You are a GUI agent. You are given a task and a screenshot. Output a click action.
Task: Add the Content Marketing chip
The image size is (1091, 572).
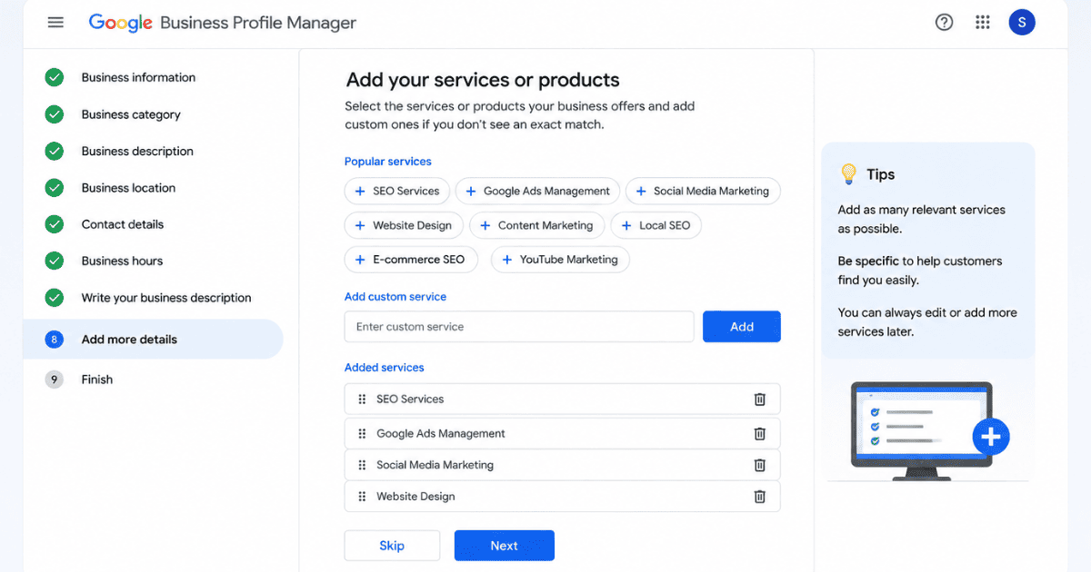pyautogui.click(x=537, y=226)
